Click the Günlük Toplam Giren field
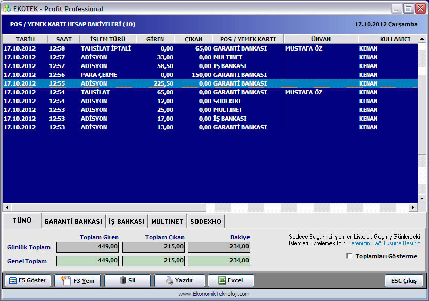This screenshot has height=301, width=429. tap(87, 247)
